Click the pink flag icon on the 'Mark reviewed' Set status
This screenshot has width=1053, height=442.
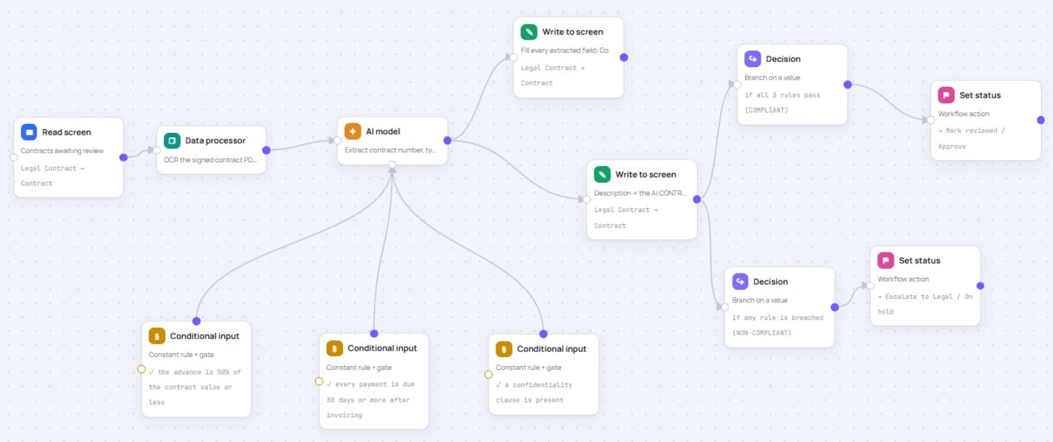[946, 95]
